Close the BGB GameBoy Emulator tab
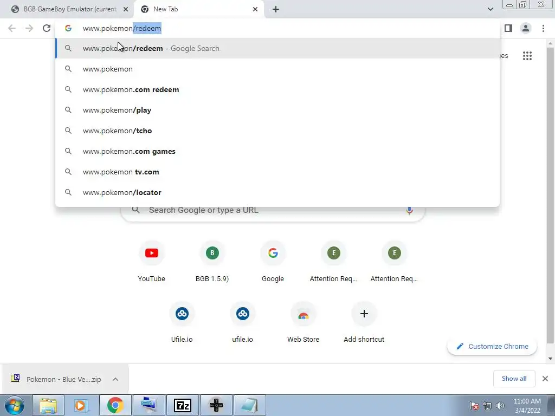This screenshot has width=555, height=416. (126, 9)
